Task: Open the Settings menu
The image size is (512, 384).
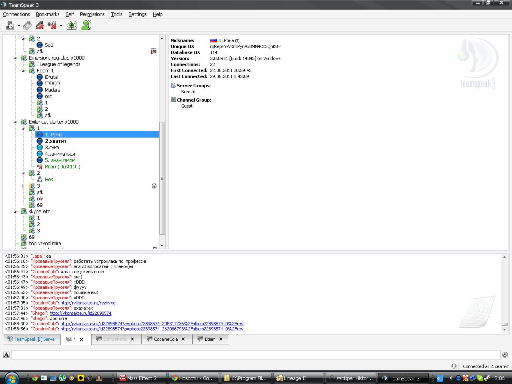Action: 137,14
